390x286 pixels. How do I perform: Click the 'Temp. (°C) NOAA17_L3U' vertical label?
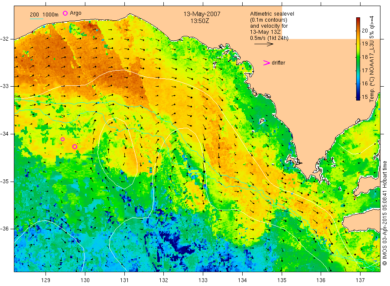(x=372, y=72)
